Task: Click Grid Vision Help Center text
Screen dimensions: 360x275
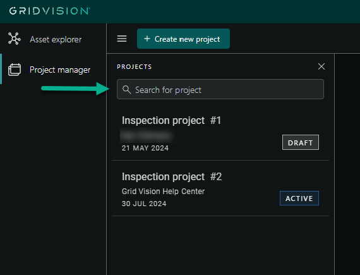Action: (x=163, y=192)
